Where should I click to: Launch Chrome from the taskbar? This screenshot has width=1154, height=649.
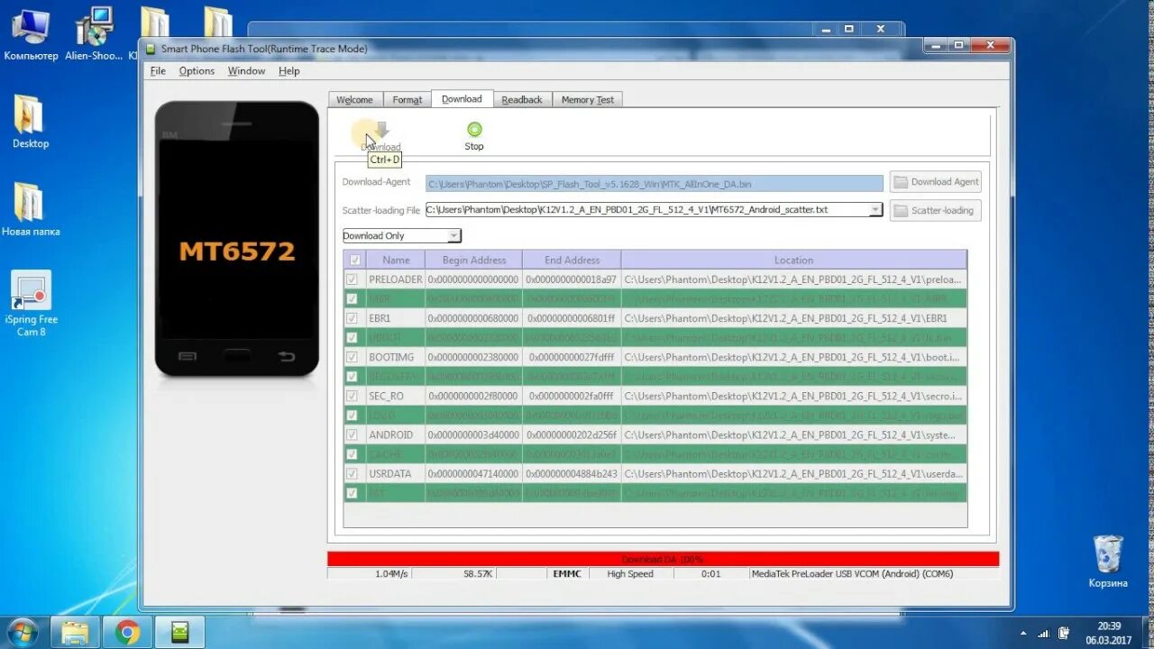coord(127,633)
